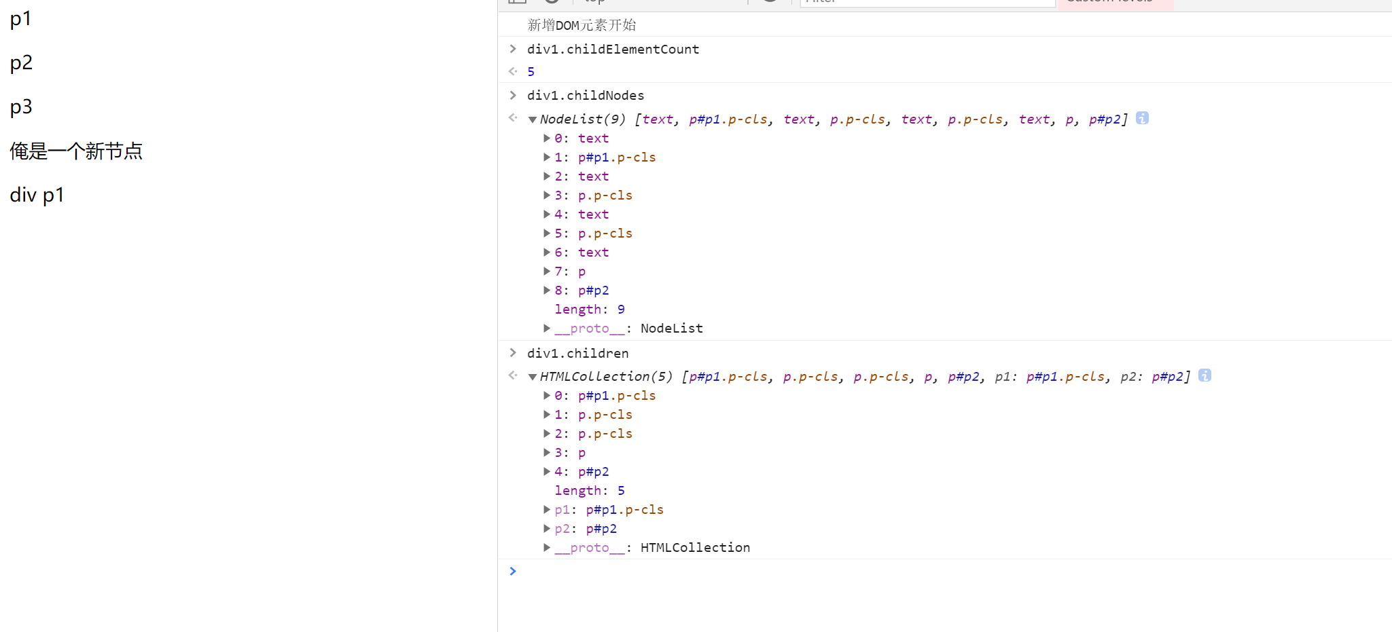Expand entry "8: p#p2" in NodeList
The height and width of the screenshot is (632, 1392).
[x=548, y=290]
